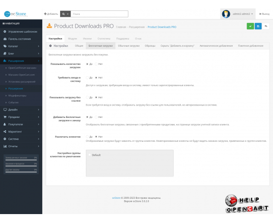This screenshot has width=273, height=223.
Task: Click the user icon beside Покупатели
Action: (4, 124)
